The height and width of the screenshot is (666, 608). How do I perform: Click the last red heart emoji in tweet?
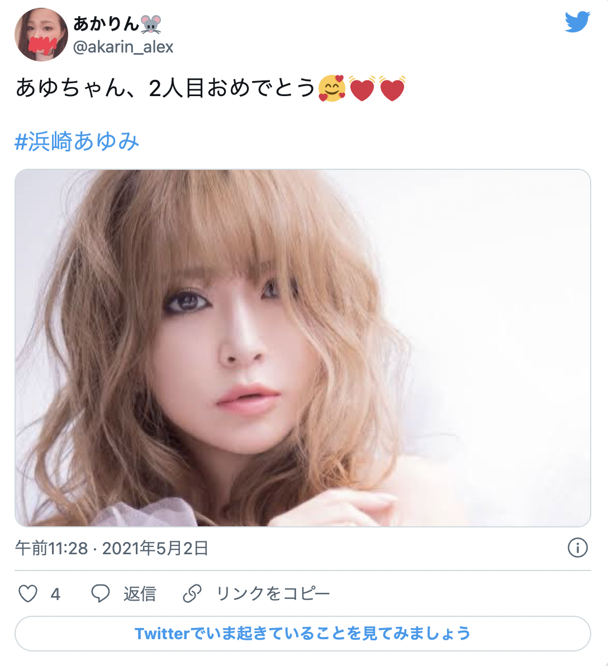392,88
